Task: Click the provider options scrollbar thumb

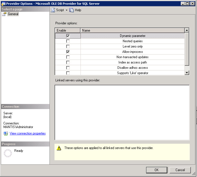Action: point(187,49)
